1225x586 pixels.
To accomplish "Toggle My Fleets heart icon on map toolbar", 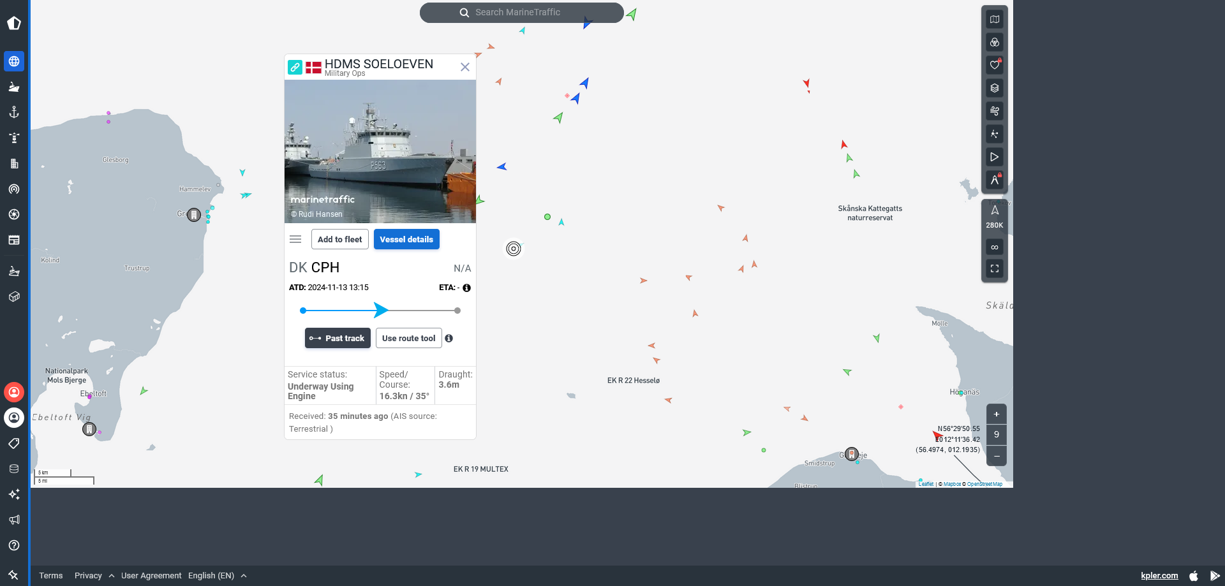I will [x=995, y=65].
